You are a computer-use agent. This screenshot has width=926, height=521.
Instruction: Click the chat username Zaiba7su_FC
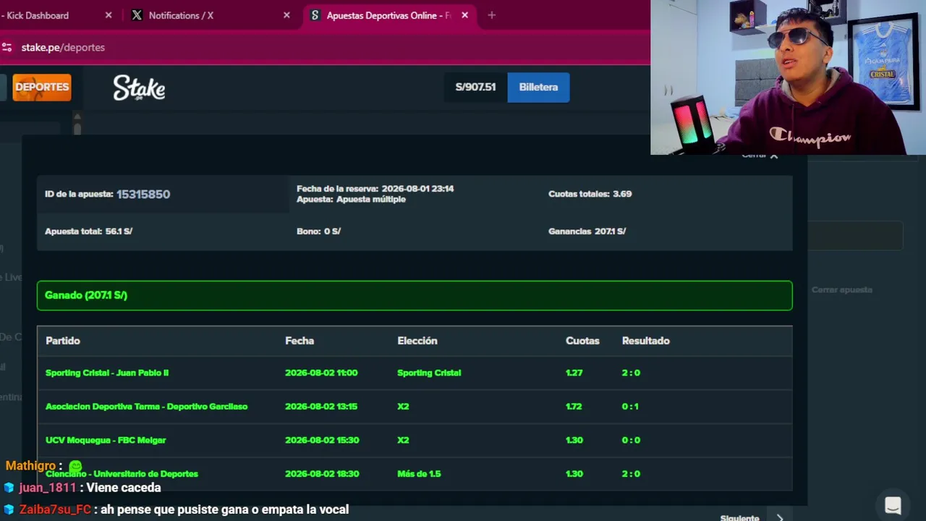(55, 509)
